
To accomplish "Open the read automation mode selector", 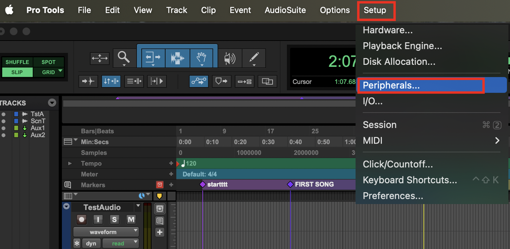I will coord(121,243).
